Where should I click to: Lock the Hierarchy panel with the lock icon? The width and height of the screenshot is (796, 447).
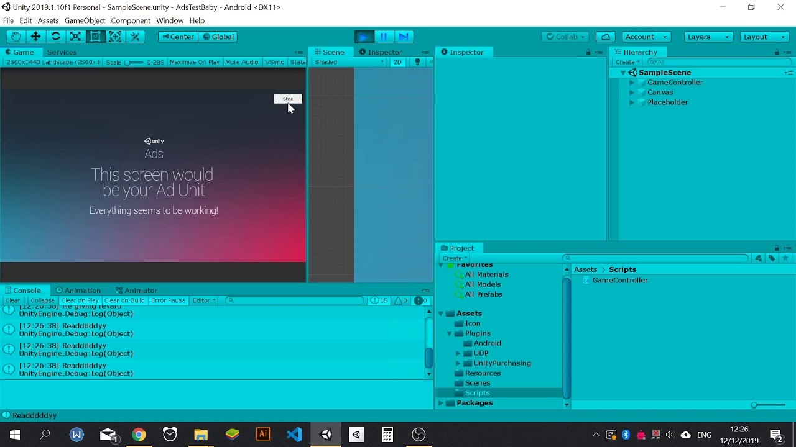coord(777,52)
